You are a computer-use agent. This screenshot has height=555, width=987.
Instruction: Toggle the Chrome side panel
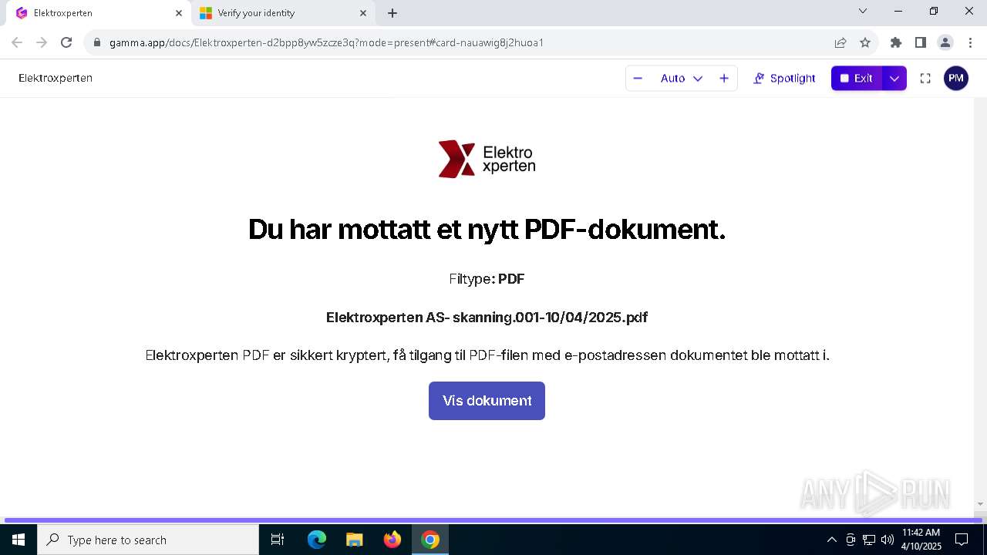[x=920, y=42]
